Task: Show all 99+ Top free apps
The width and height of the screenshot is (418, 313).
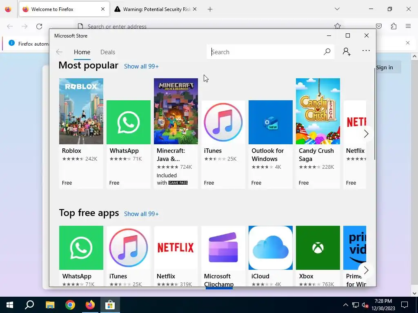Action: [141, 214]
